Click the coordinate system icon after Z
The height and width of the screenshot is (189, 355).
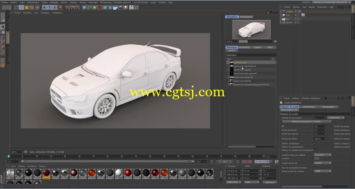pyautogui.click(x=60, y=8)
